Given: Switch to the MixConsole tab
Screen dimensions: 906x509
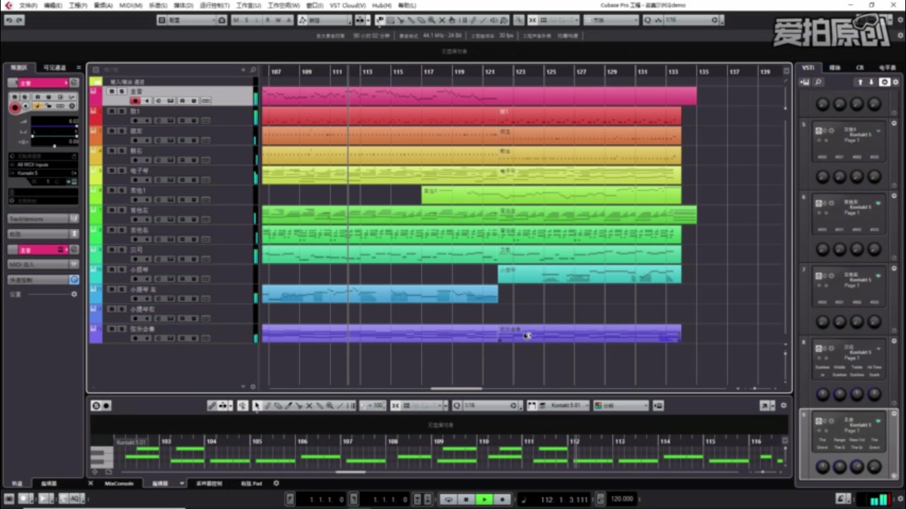Looking at the screenshot, I should point(119,484).
